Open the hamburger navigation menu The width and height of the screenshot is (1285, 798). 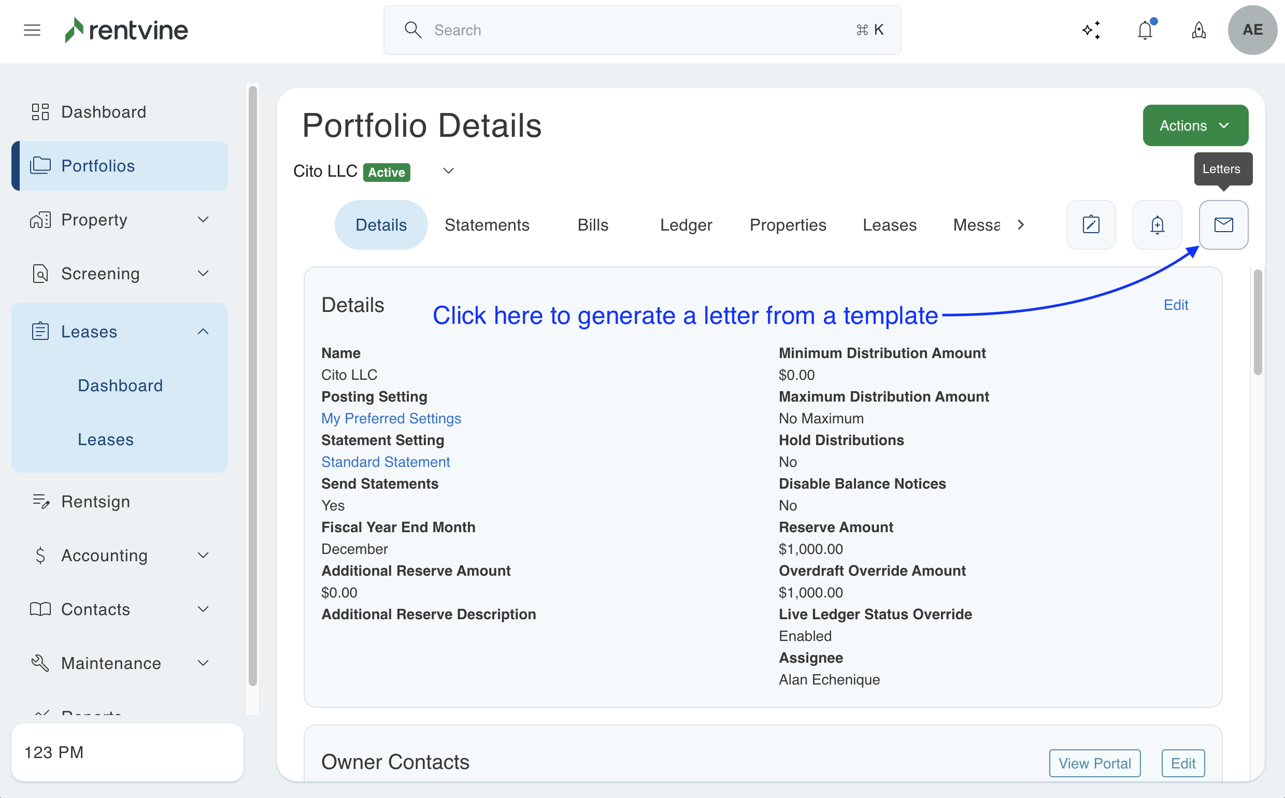[x=32, y=30]
